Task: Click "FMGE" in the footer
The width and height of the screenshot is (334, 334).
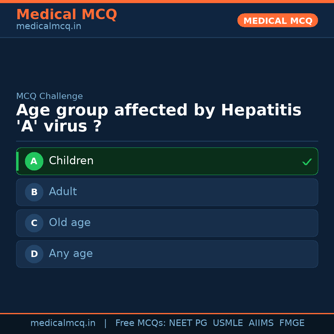Action: pyautogui.click(x=292, y=323)
